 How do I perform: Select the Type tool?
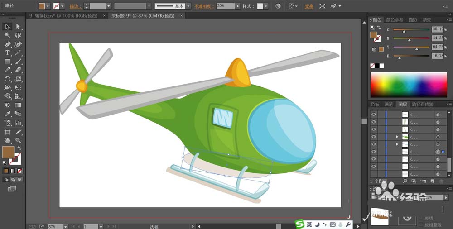[x=7, y=53]
